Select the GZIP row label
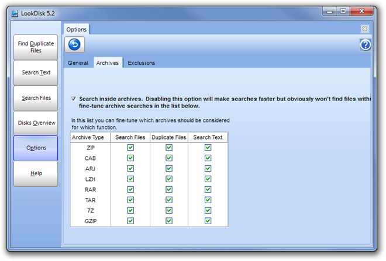 pos(90,221)
